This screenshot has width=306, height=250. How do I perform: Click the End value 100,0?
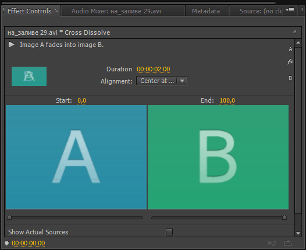(227, 100)
